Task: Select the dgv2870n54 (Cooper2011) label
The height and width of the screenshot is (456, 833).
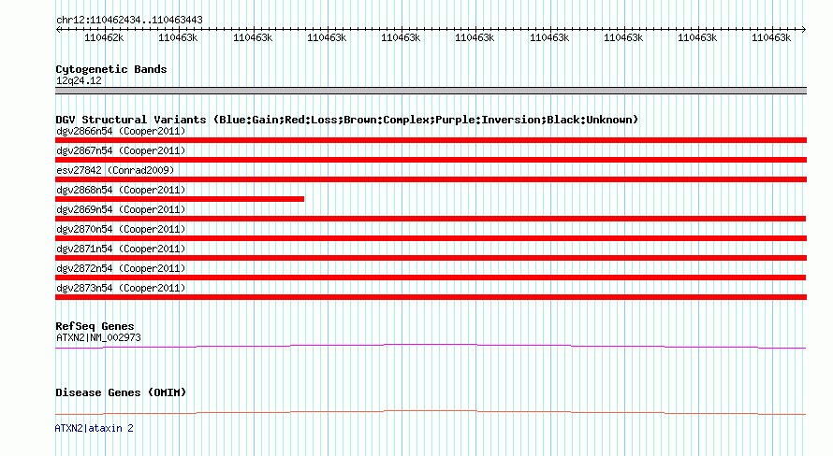Action: tap(121, 229)
